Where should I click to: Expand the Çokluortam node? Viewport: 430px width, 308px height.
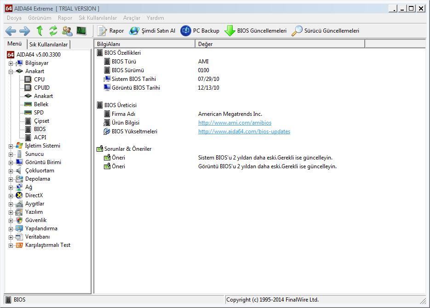[11, 171]
